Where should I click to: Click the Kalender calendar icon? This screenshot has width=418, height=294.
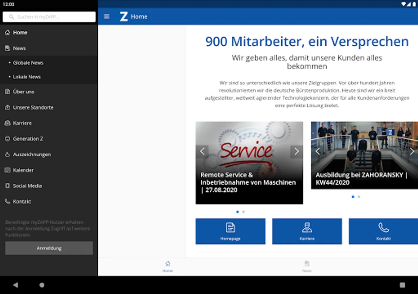click(8, 170)
